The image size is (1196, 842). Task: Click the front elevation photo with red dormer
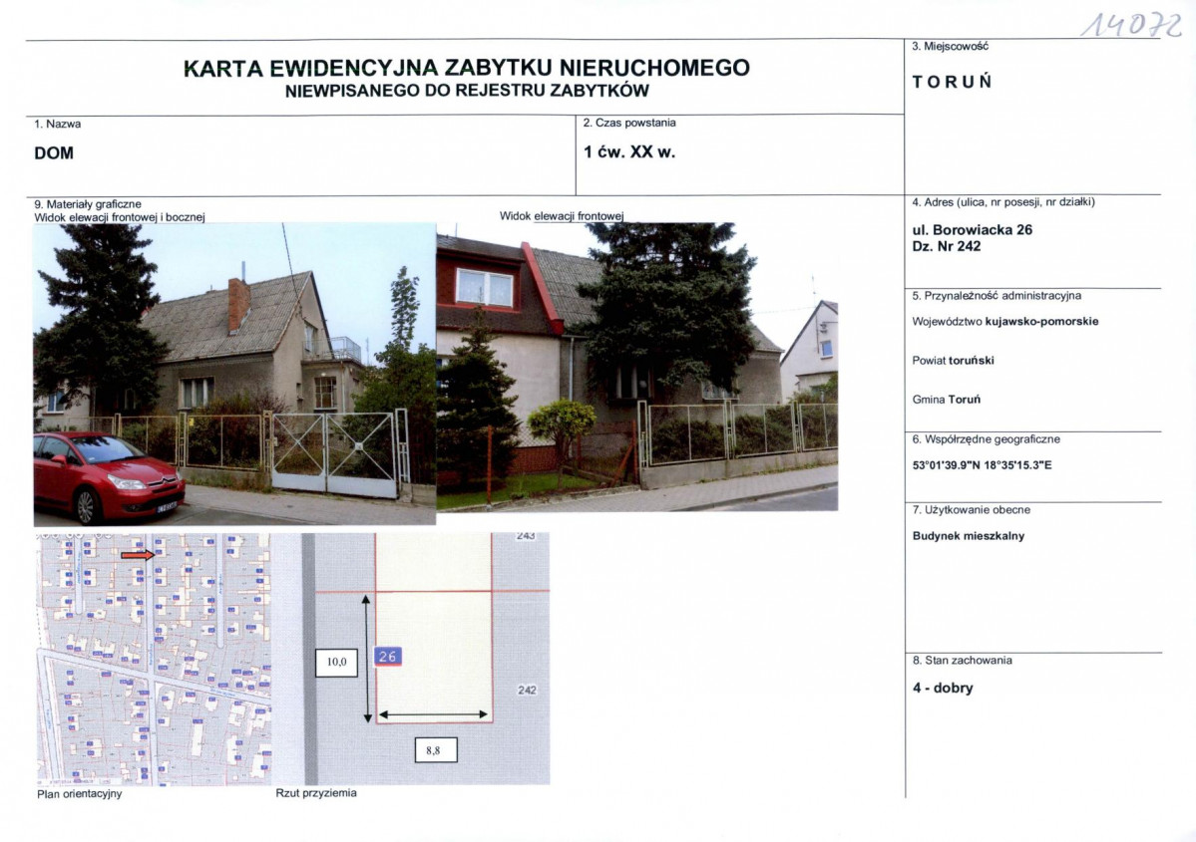(x=636, y=367)
